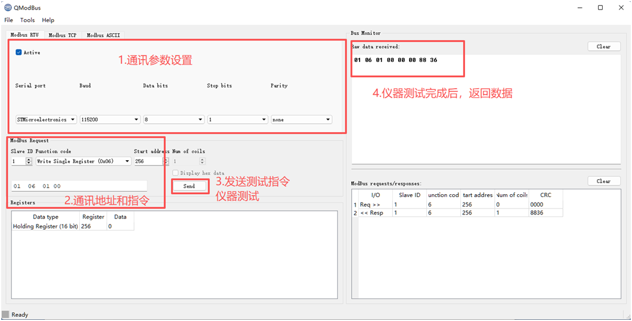Image resolution: width=632 pixels, height=321 pixels.
Task: Open the File menu
Action: [x=9, y=20]
